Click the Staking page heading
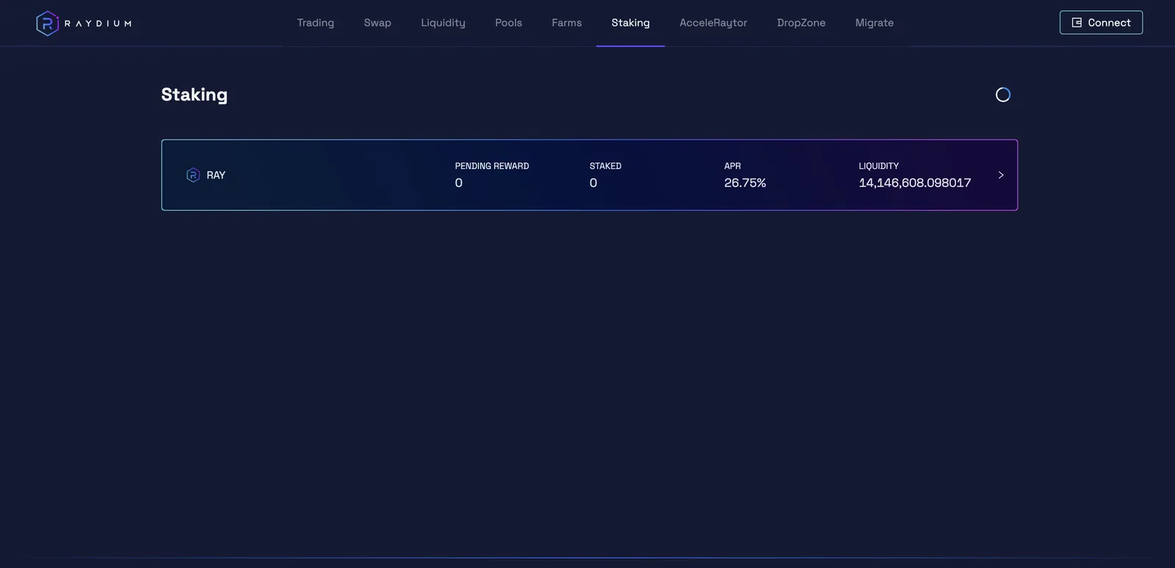1175x568 pixels. click(195, 95)
